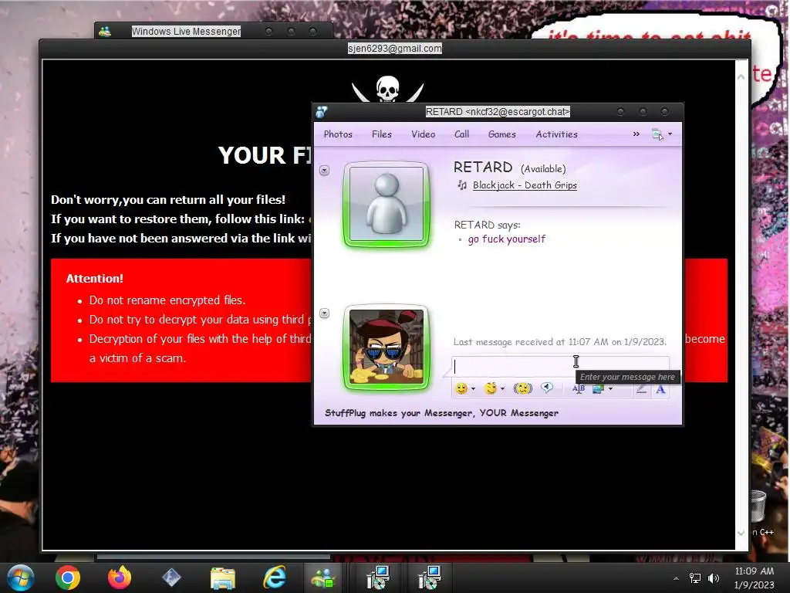Open the font letter A icon

click(x=660, y=388)
